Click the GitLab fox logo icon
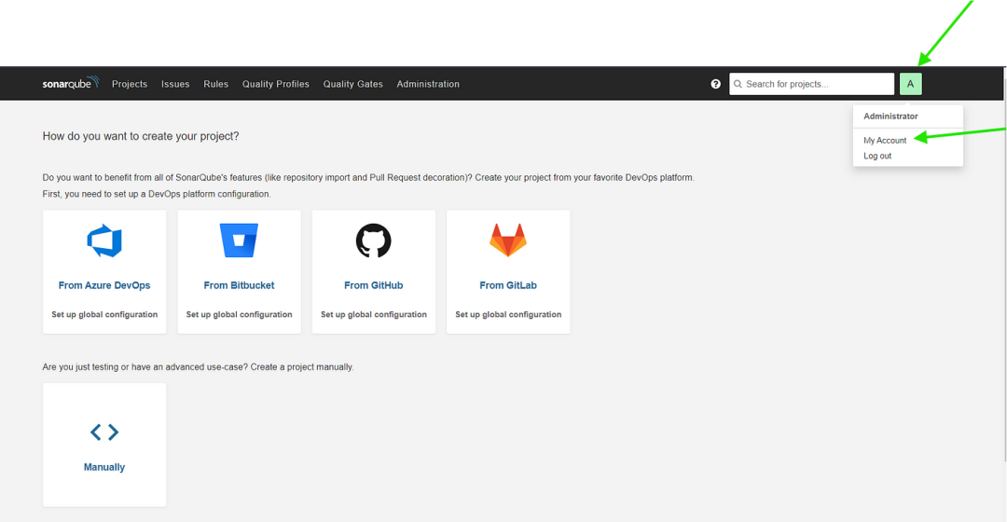Screen dimensions: 1007x522 click(x=508, y=240)
